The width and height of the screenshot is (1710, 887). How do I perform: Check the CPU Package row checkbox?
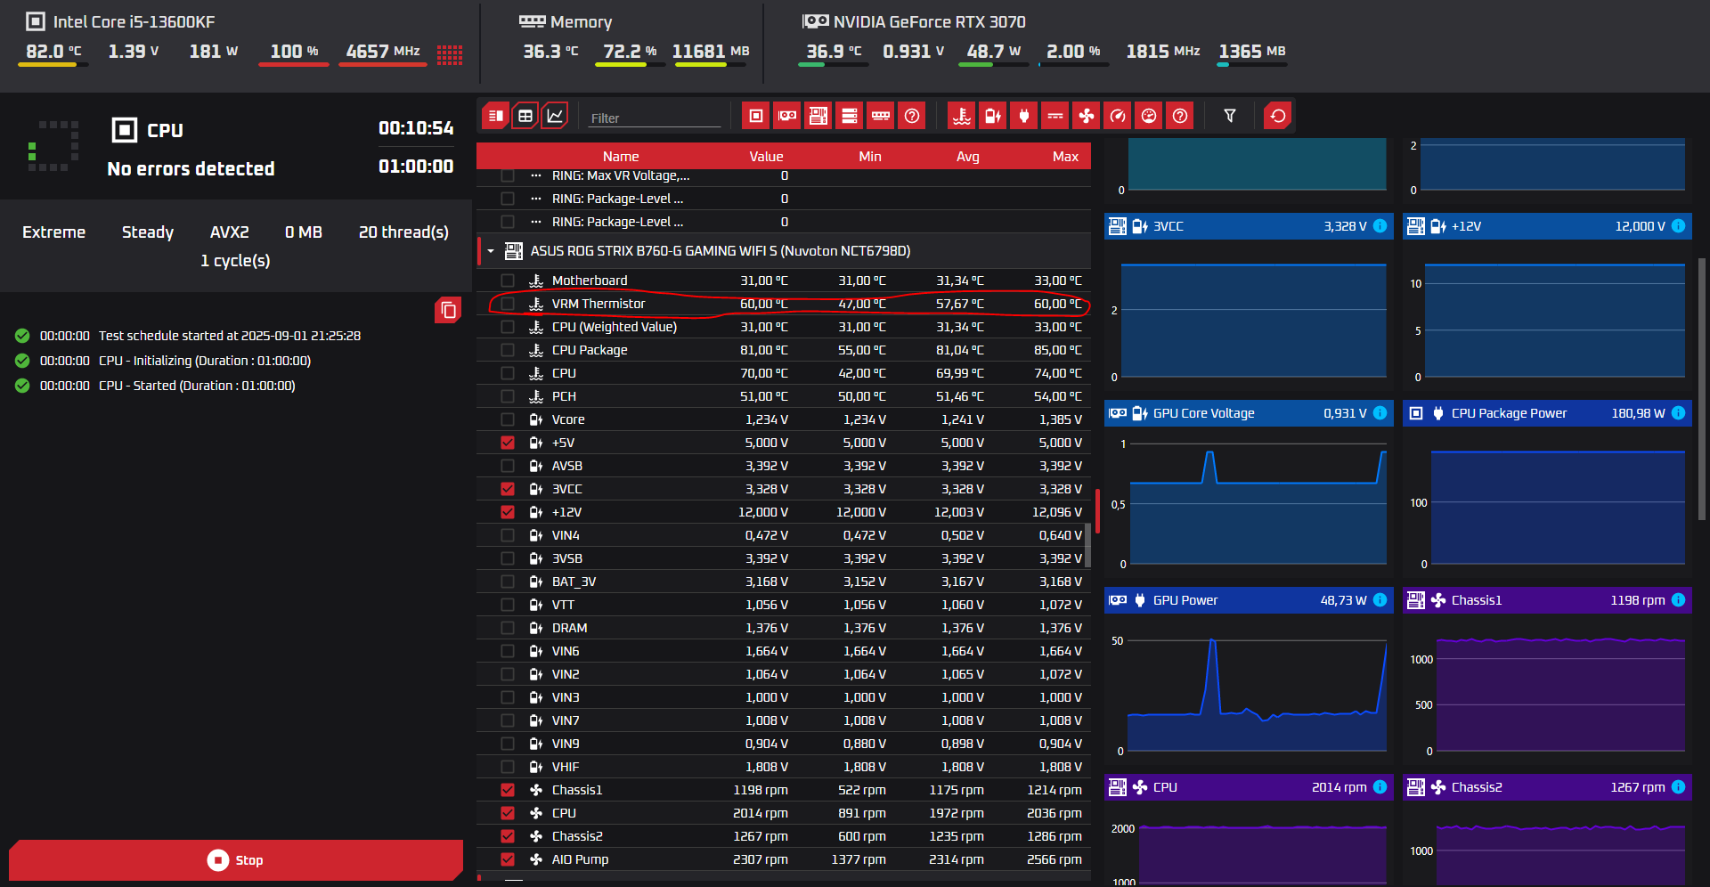[508, 350]
